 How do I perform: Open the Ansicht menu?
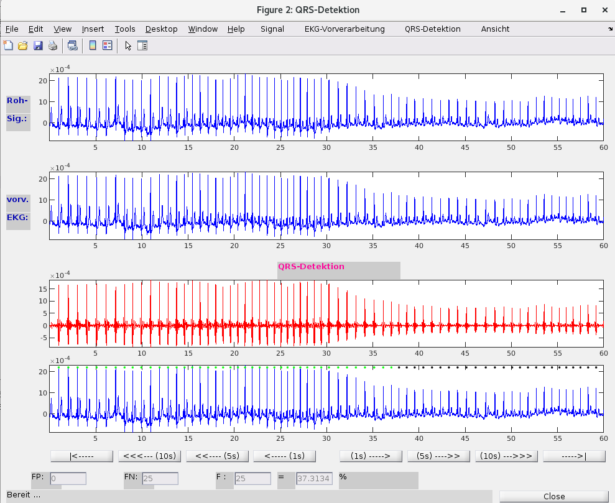click(495, 29)
